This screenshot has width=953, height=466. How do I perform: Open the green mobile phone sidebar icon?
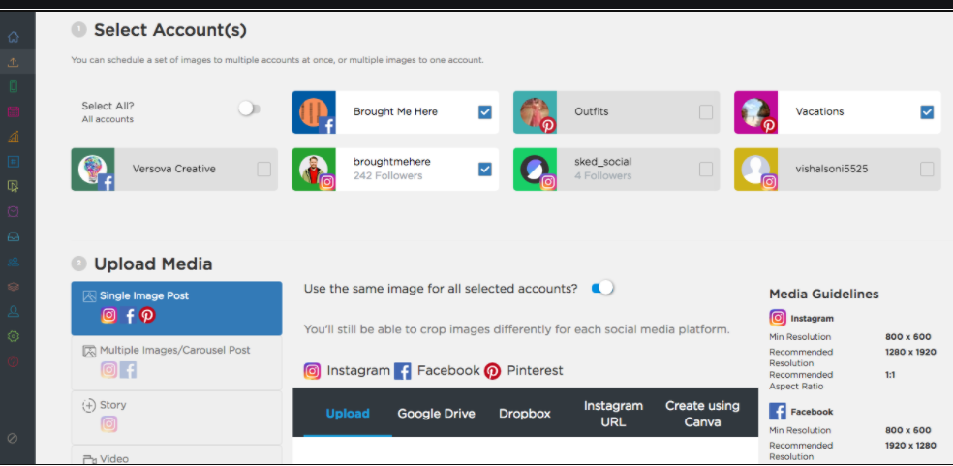pos(14,87)
